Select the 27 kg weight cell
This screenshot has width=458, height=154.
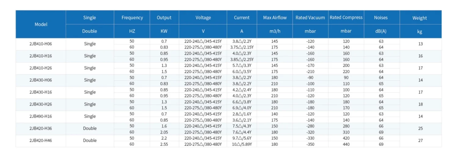(420, 141)
